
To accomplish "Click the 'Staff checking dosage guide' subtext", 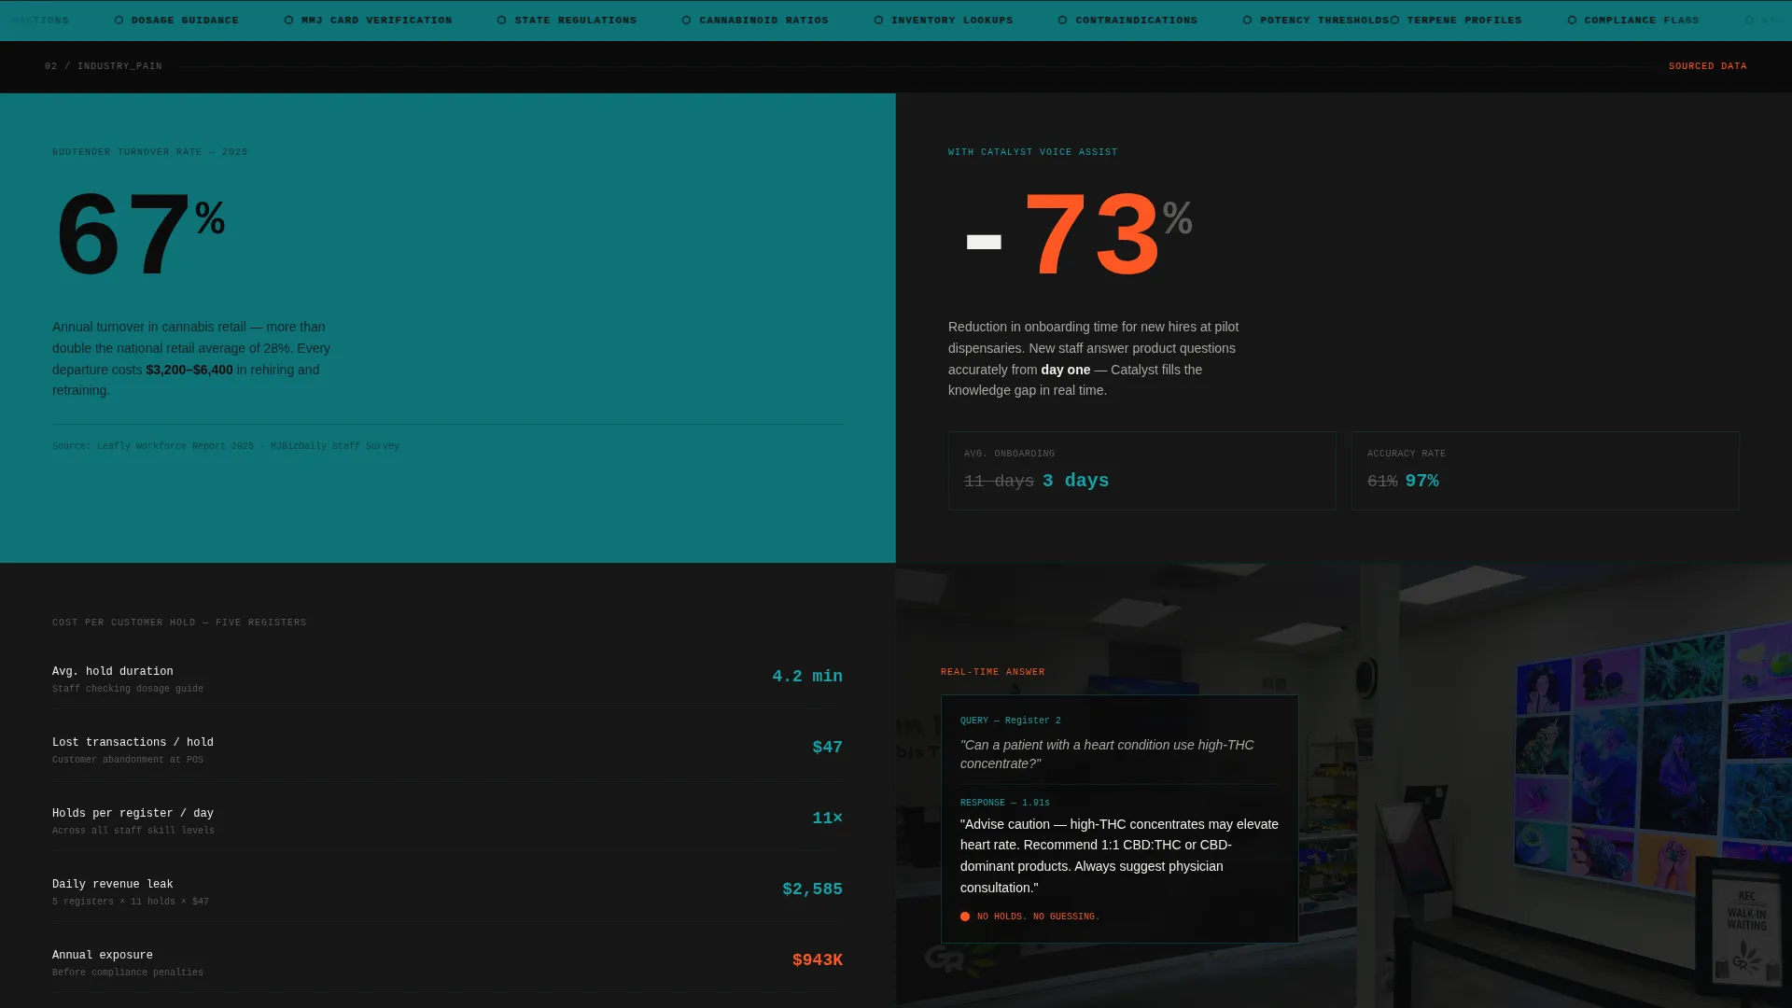I will 128,689.
